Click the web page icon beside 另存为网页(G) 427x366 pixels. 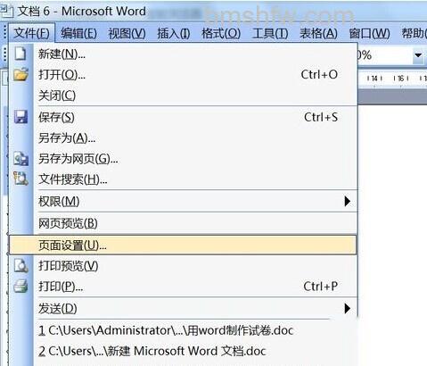[21, 159]
